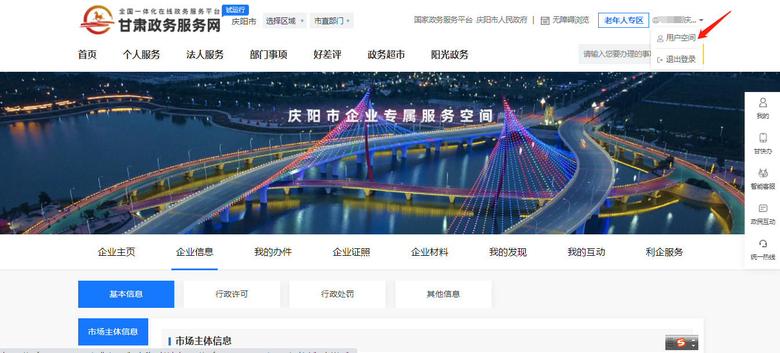Viewport: 780px width, 353px height.
Task: Click the 我的 user icon in right sidebar
Action: click(x=763, y=103)
